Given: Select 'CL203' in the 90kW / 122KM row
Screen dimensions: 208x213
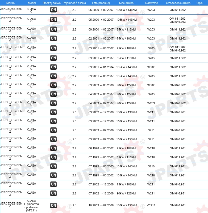Looking at the screenshot, I should point(151,85).
